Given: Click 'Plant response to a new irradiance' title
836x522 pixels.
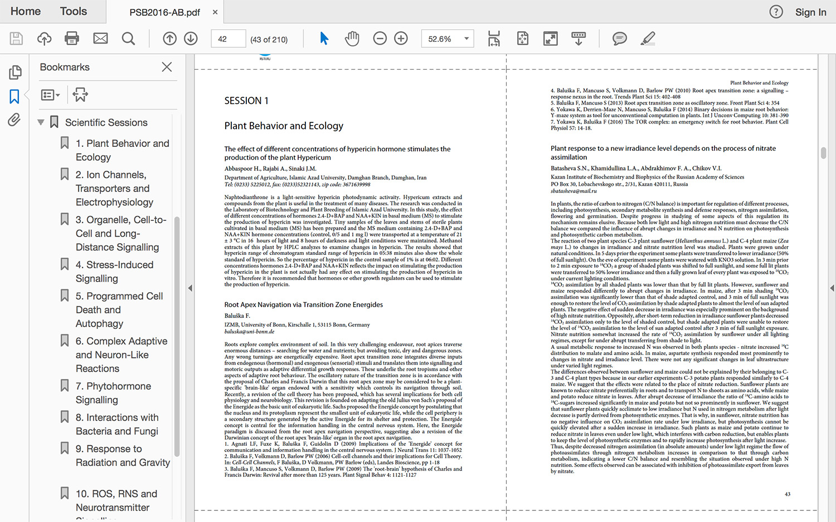Looking at the screenshot, I should (x=663, y=152).
